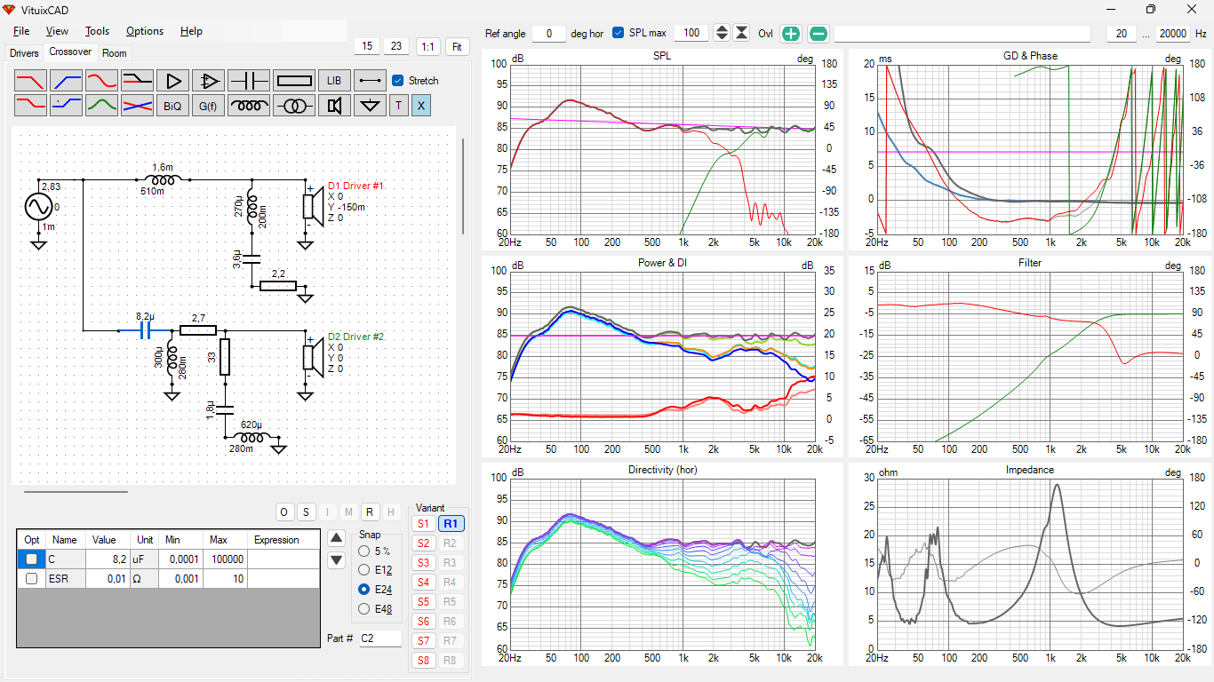Image resolution: width=1214 pixels, height=682 pixels.
Task: Click the maximum frequency field 20000
Action: pyautogui.click(x=1173, y=34)
